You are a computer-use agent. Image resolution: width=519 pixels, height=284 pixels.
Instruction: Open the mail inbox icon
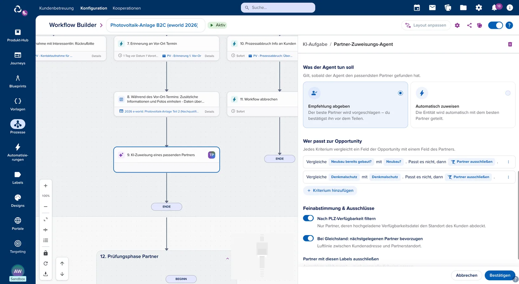coord(432,8)
